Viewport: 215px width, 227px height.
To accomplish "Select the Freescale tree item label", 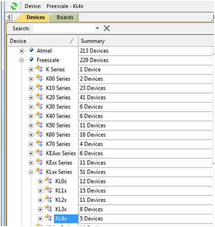I will tap(48, 60).
